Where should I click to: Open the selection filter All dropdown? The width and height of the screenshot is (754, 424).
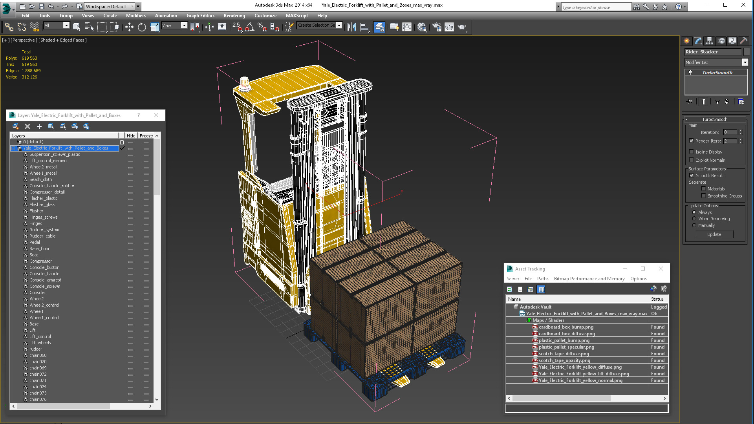click(x=66, y=26)
